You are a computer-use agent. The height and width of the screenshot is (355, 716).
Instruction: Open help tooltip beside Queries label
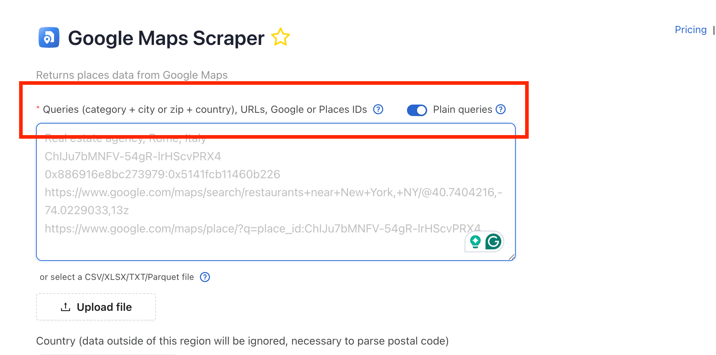pos(378,109)
